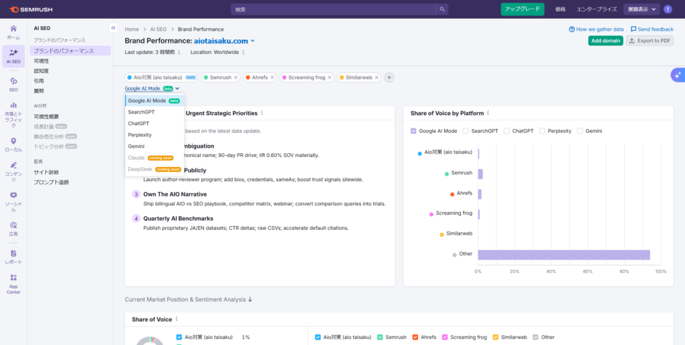685x345 pixels.
Task: Open the ローカル sidebar icon
Action: coord(13,144)
